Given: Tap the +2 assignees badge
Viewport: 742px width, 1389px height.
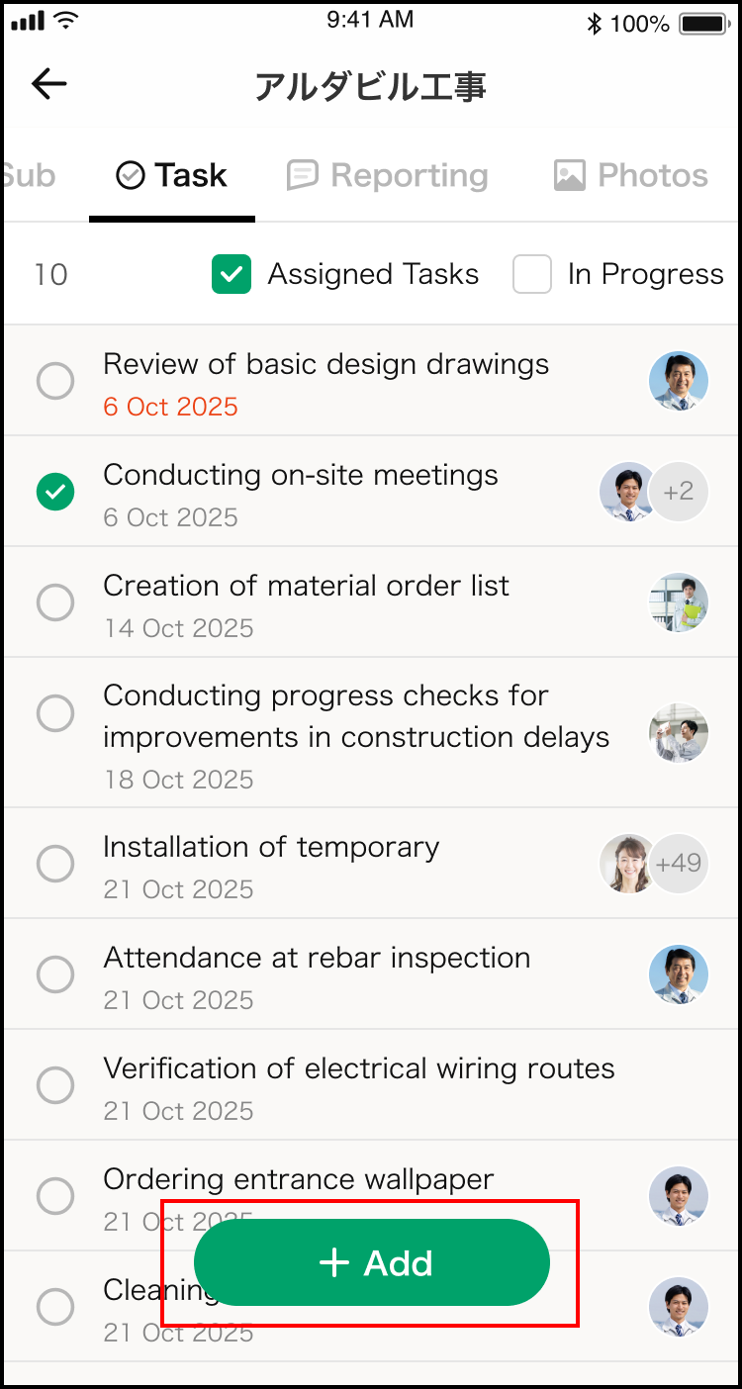Looking at the screenshot, I should [679, 492].
